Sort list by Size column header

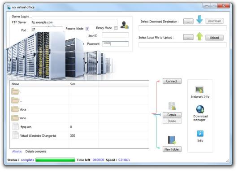(x=83, y=84)
